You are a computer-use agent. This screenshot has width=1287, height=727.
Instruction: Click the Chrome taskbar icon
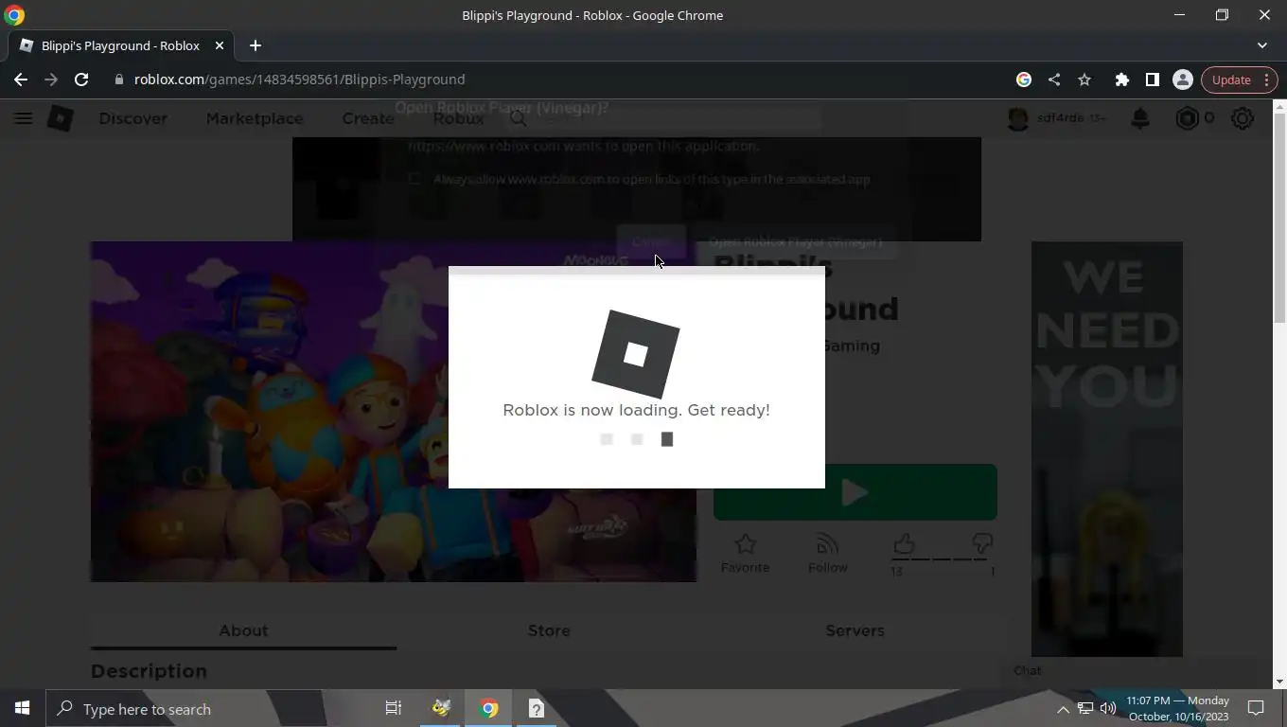tap(488, 709)
